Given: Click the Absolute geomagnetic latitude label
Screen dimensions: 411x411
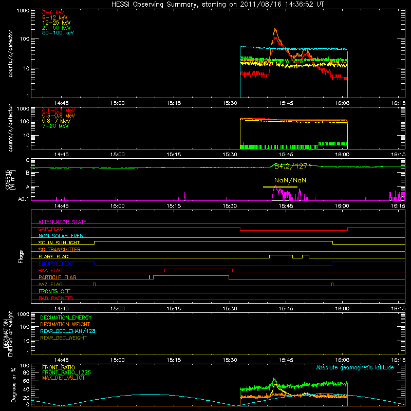Looking at the screenshot, I should 355,367.
